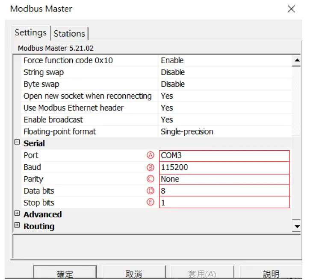
Task: Click the scrollbar down arrow
Action: [297, 226]
